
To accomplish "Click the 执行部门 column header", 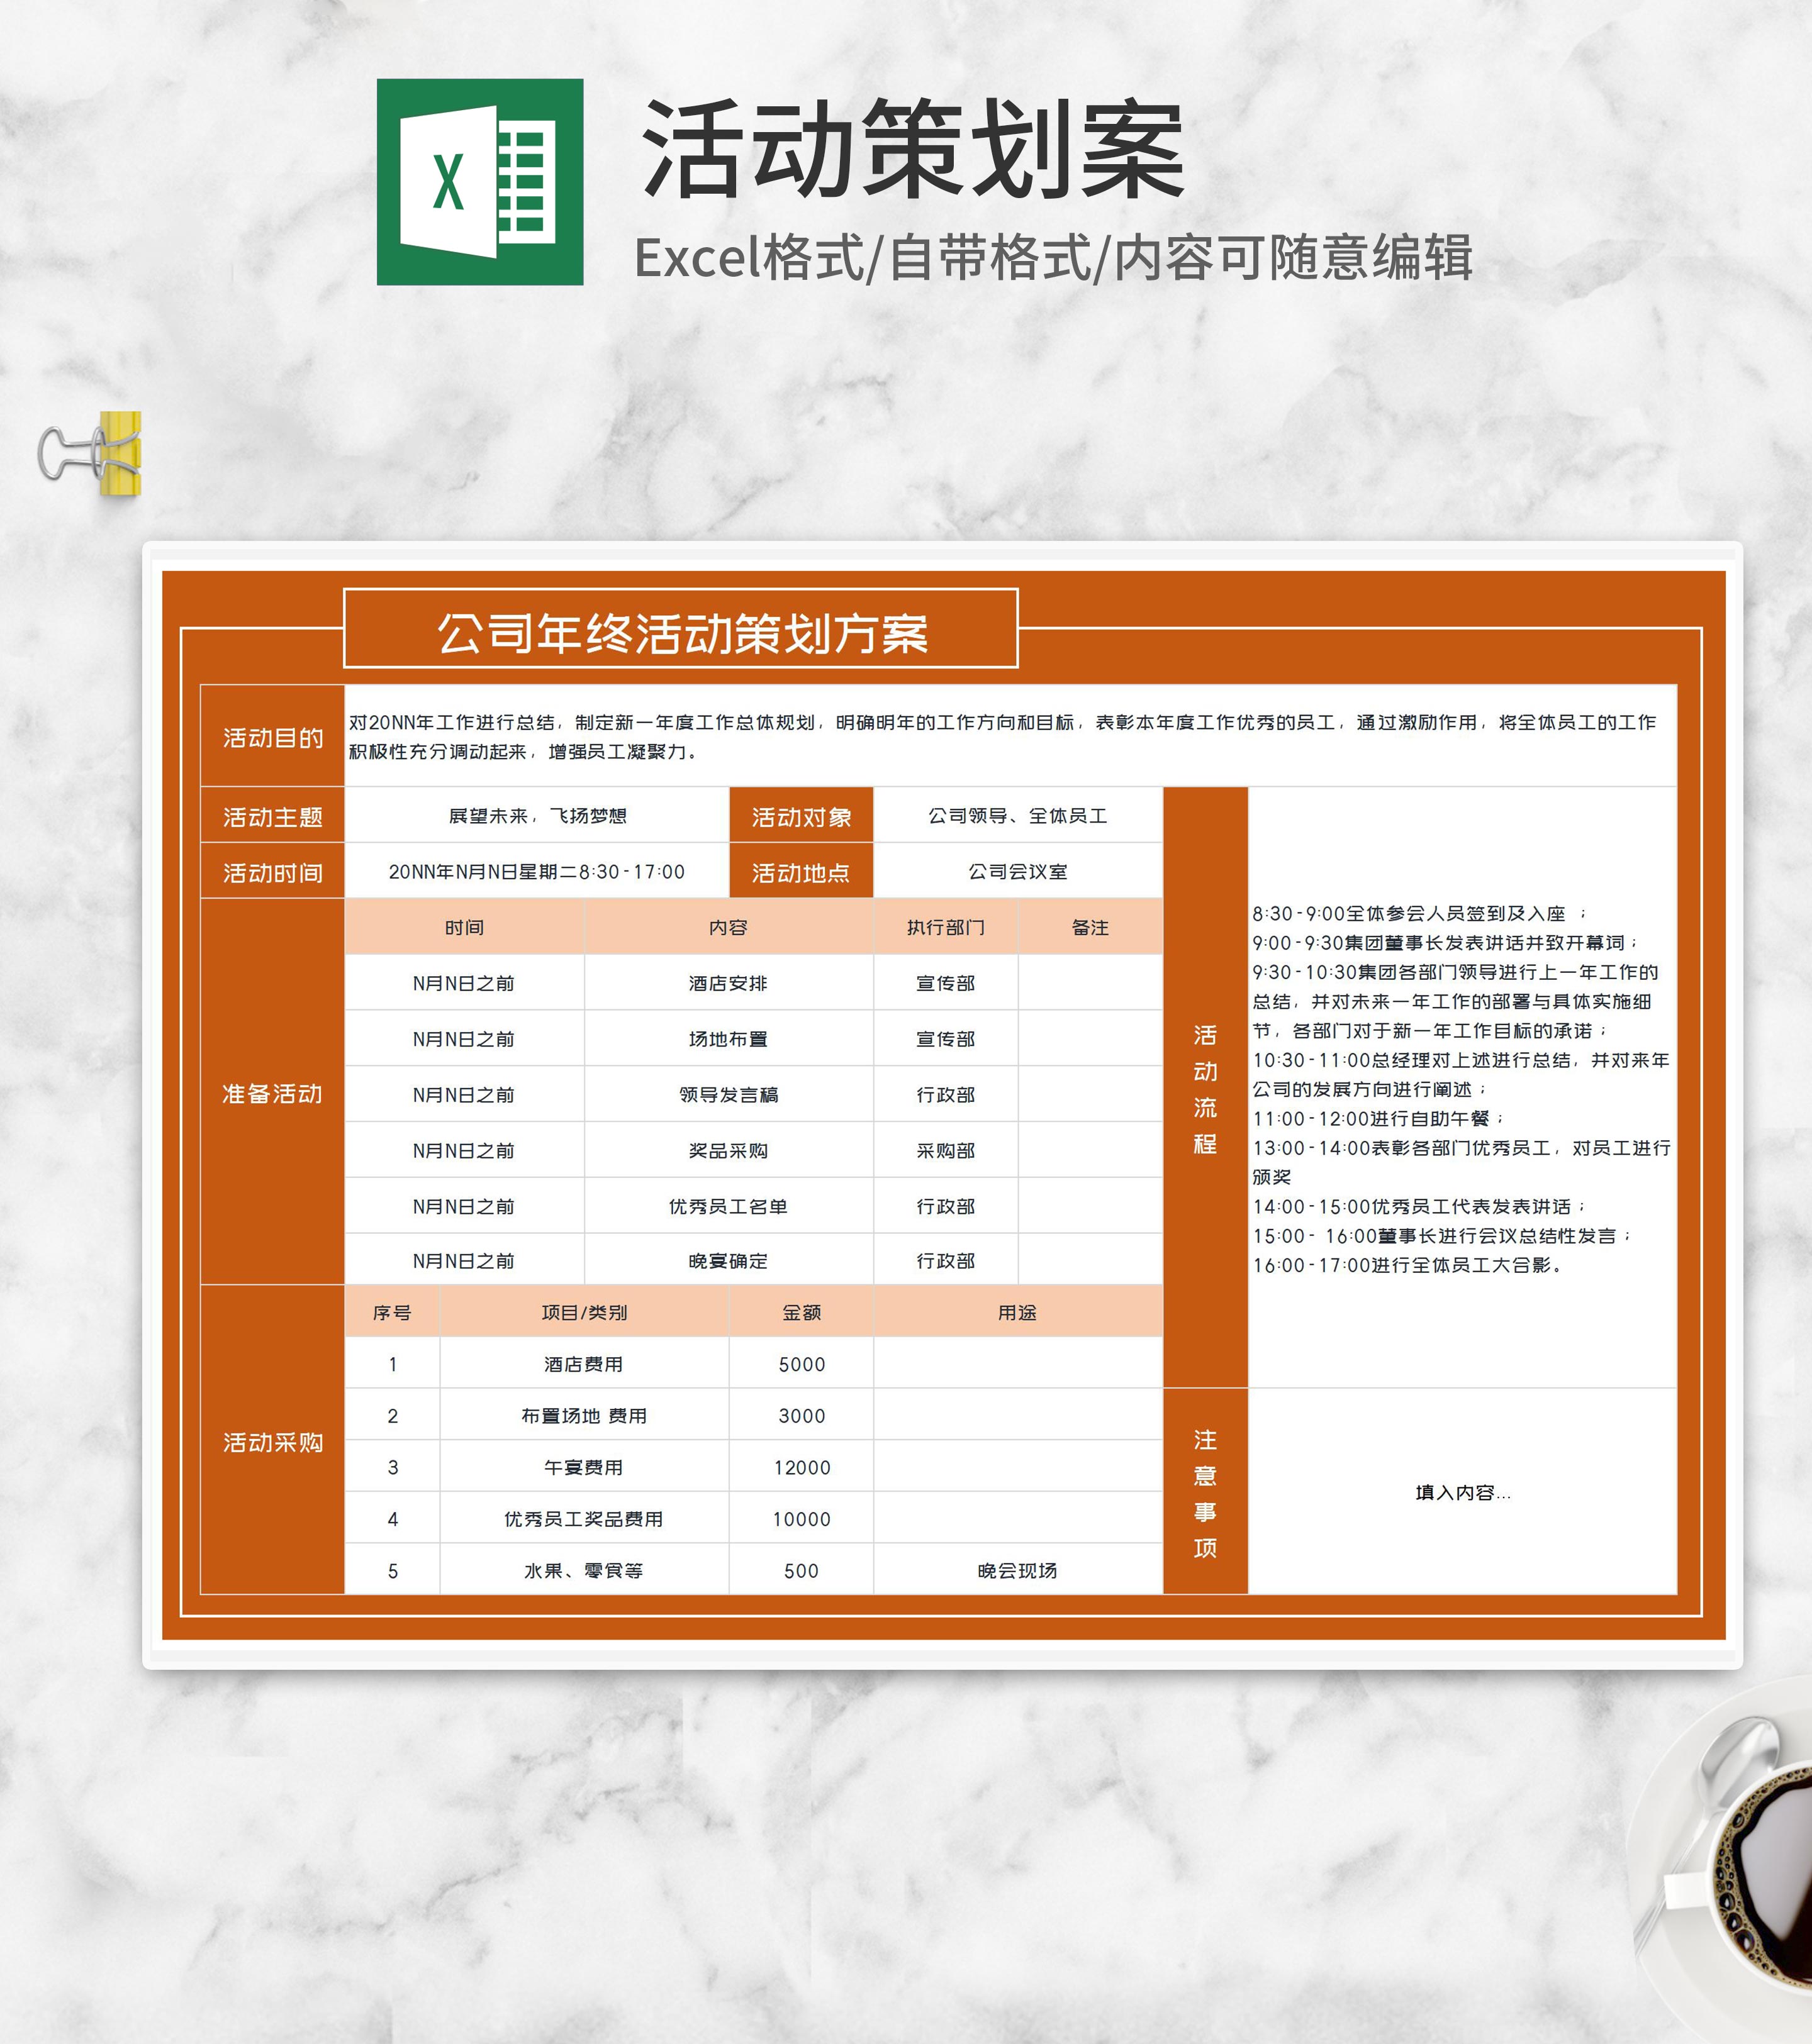I will point(946,928).
